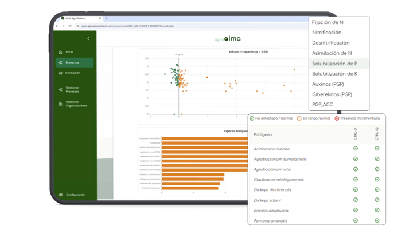Click Erwinia amylovora CTRL-02 status check

377,210
